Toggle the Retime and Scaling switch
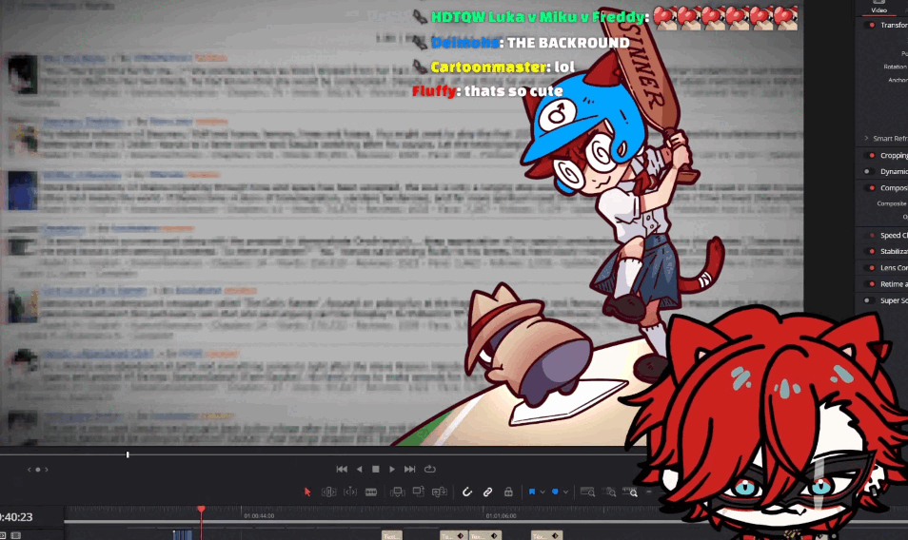The image size is (908, 540). tap(871, 284)
